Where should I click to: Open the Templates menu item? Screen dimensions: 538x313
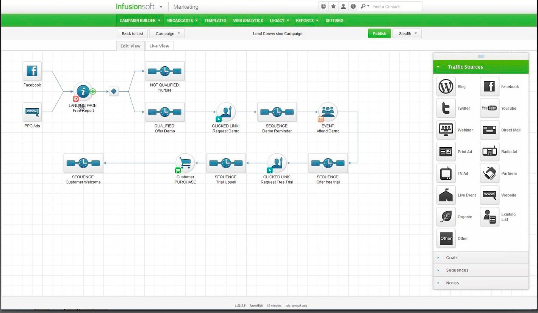point(215,20)
